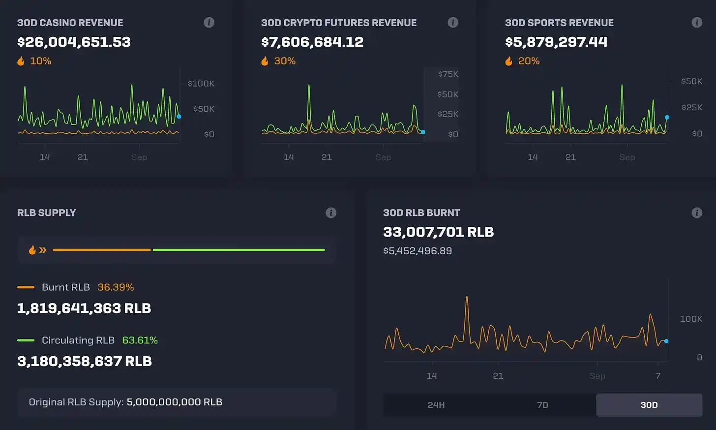Click the blue endpoint on casino revenue chart
716x430 pixels.
179,117
